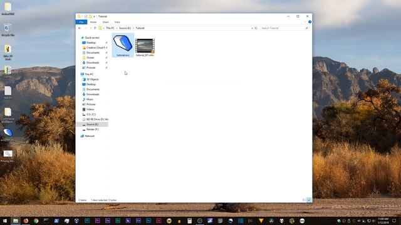
Task: Open pinned Desktop under Quick access
Action: (91, 42)
